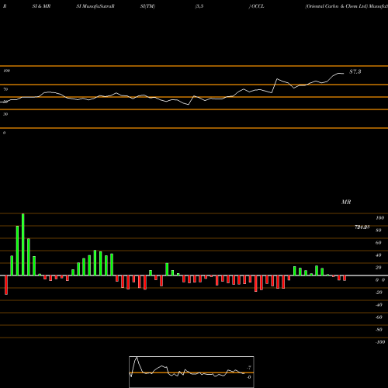Click the MR panel title label
Viewport: 388px width, 388px height.
click(346, 202)
